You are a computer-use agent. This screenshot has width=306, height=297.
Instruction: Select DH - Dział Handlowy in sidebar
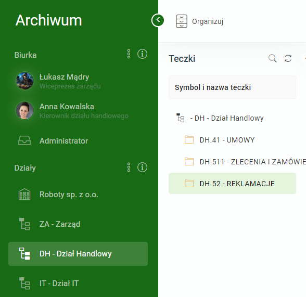78,254
